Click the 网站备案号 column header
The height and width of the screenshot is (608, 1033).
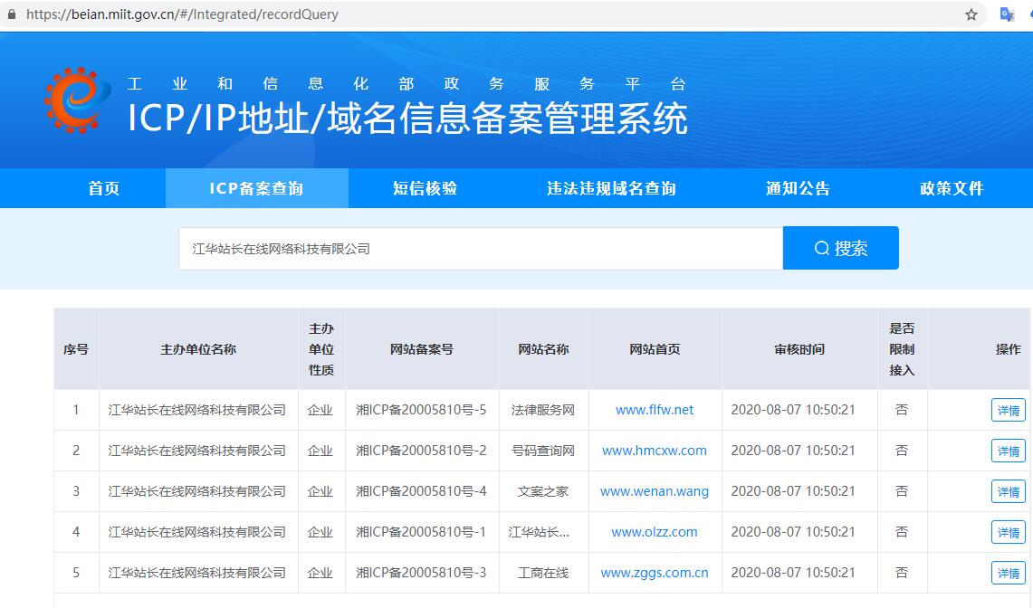pos(422,349)
